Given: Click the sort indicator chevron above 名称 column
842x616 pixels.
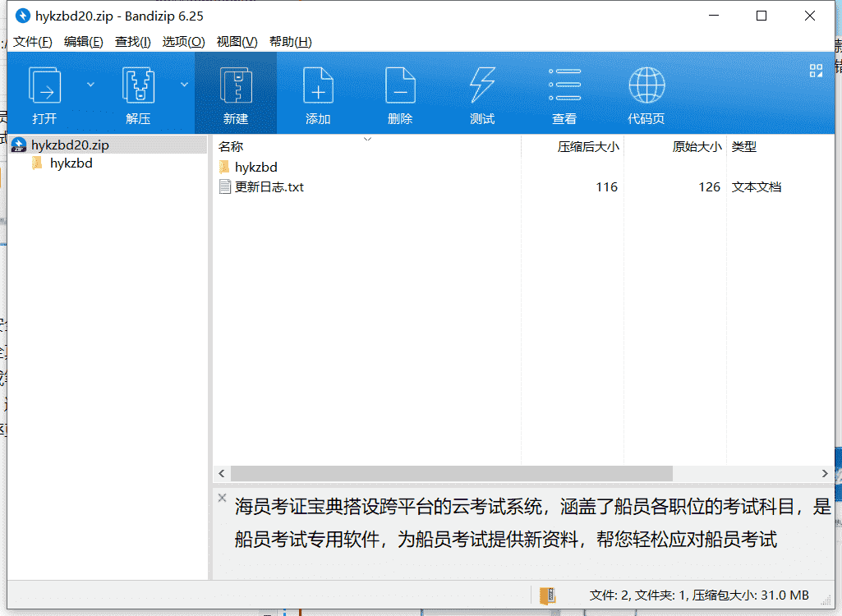Looking at the screenshot, I should click(x=367, y=139).
